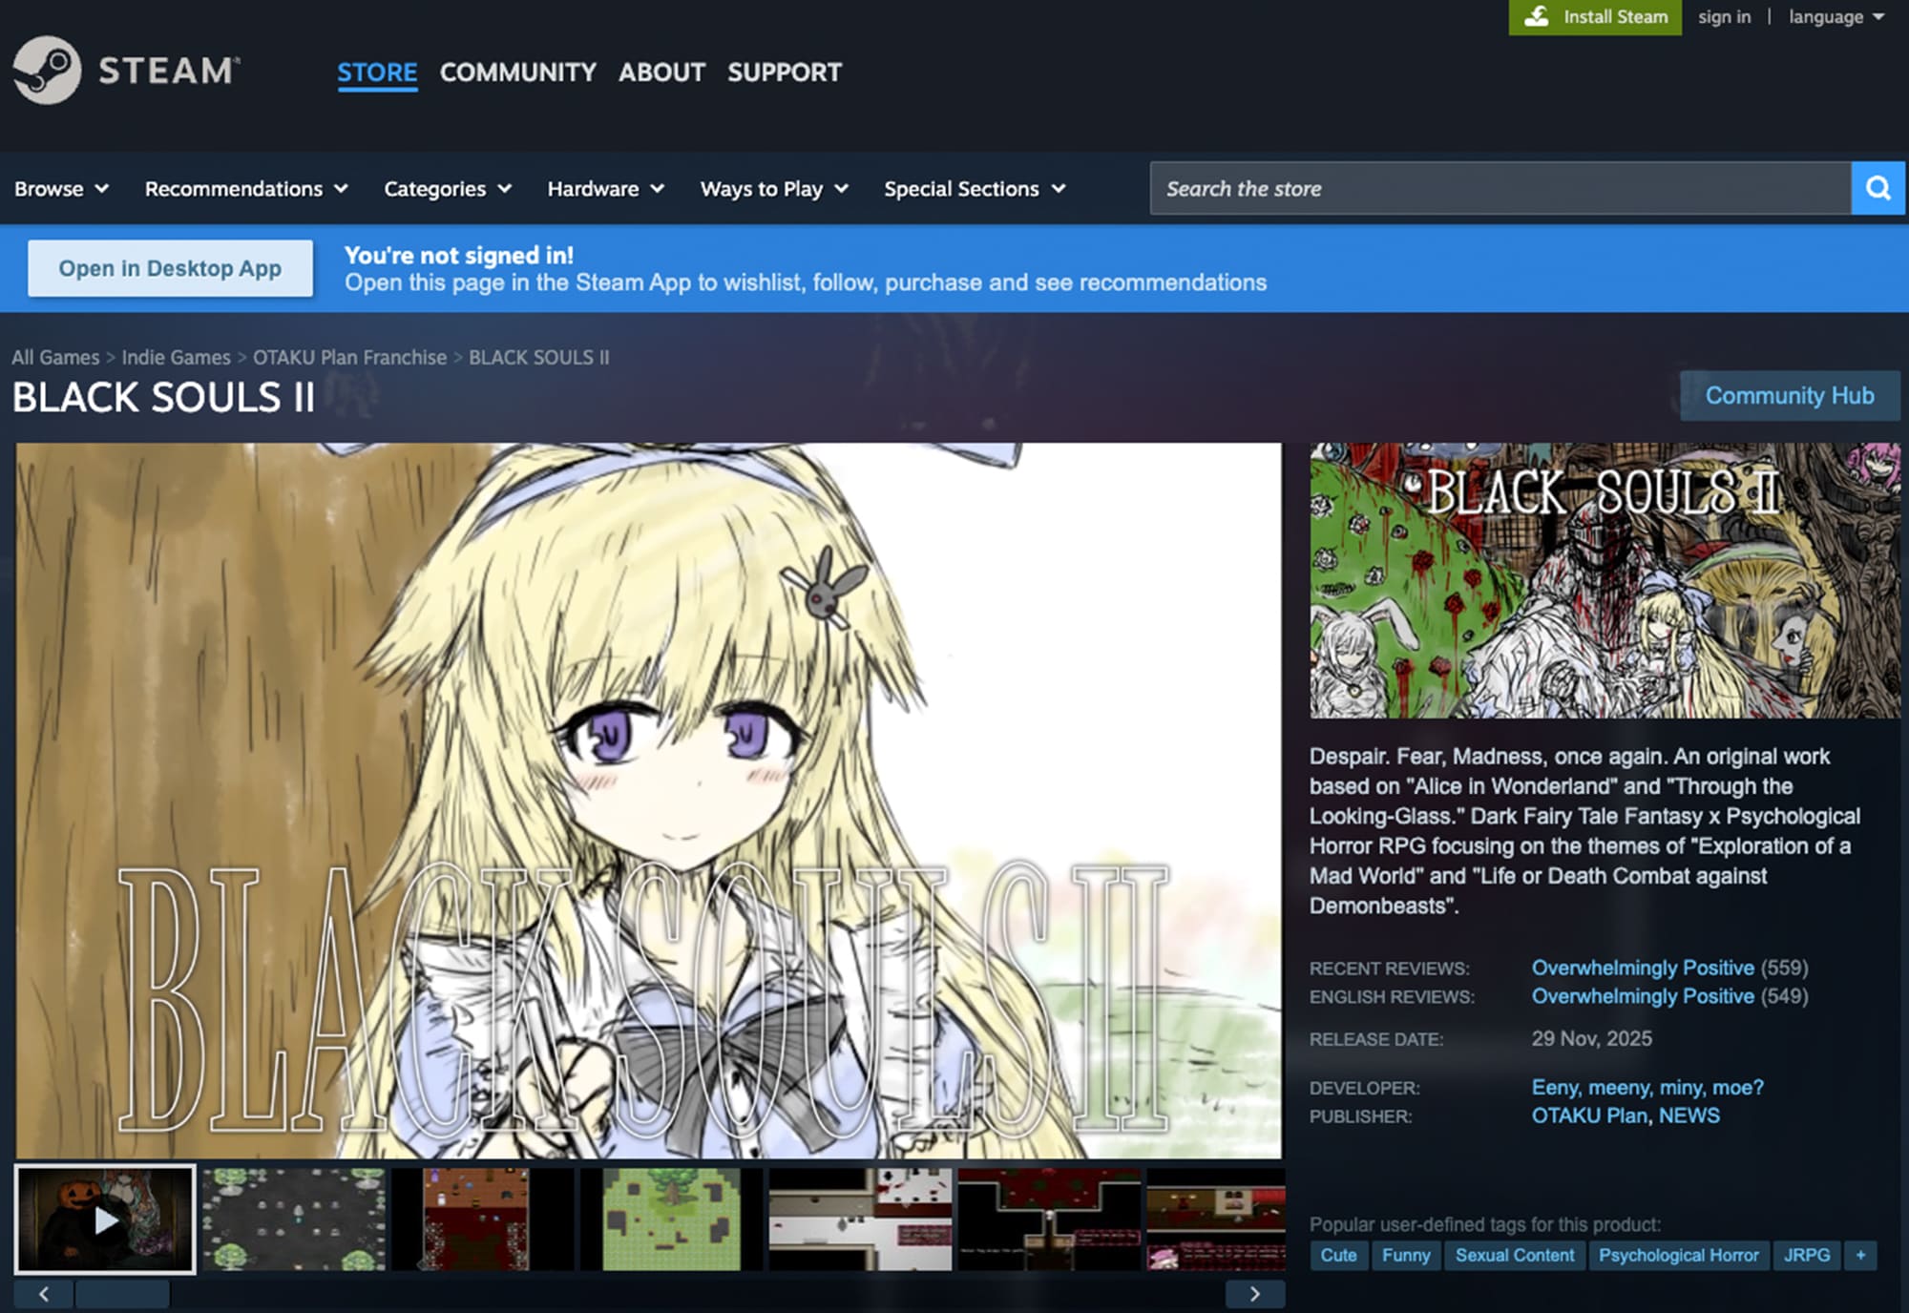Focus the Search the store field

pos(1499,188)
